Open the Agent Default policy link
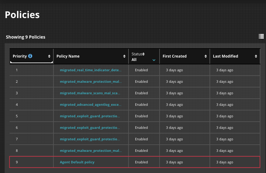The height and width of the screenshot is (173, 266). coord(77,162)
